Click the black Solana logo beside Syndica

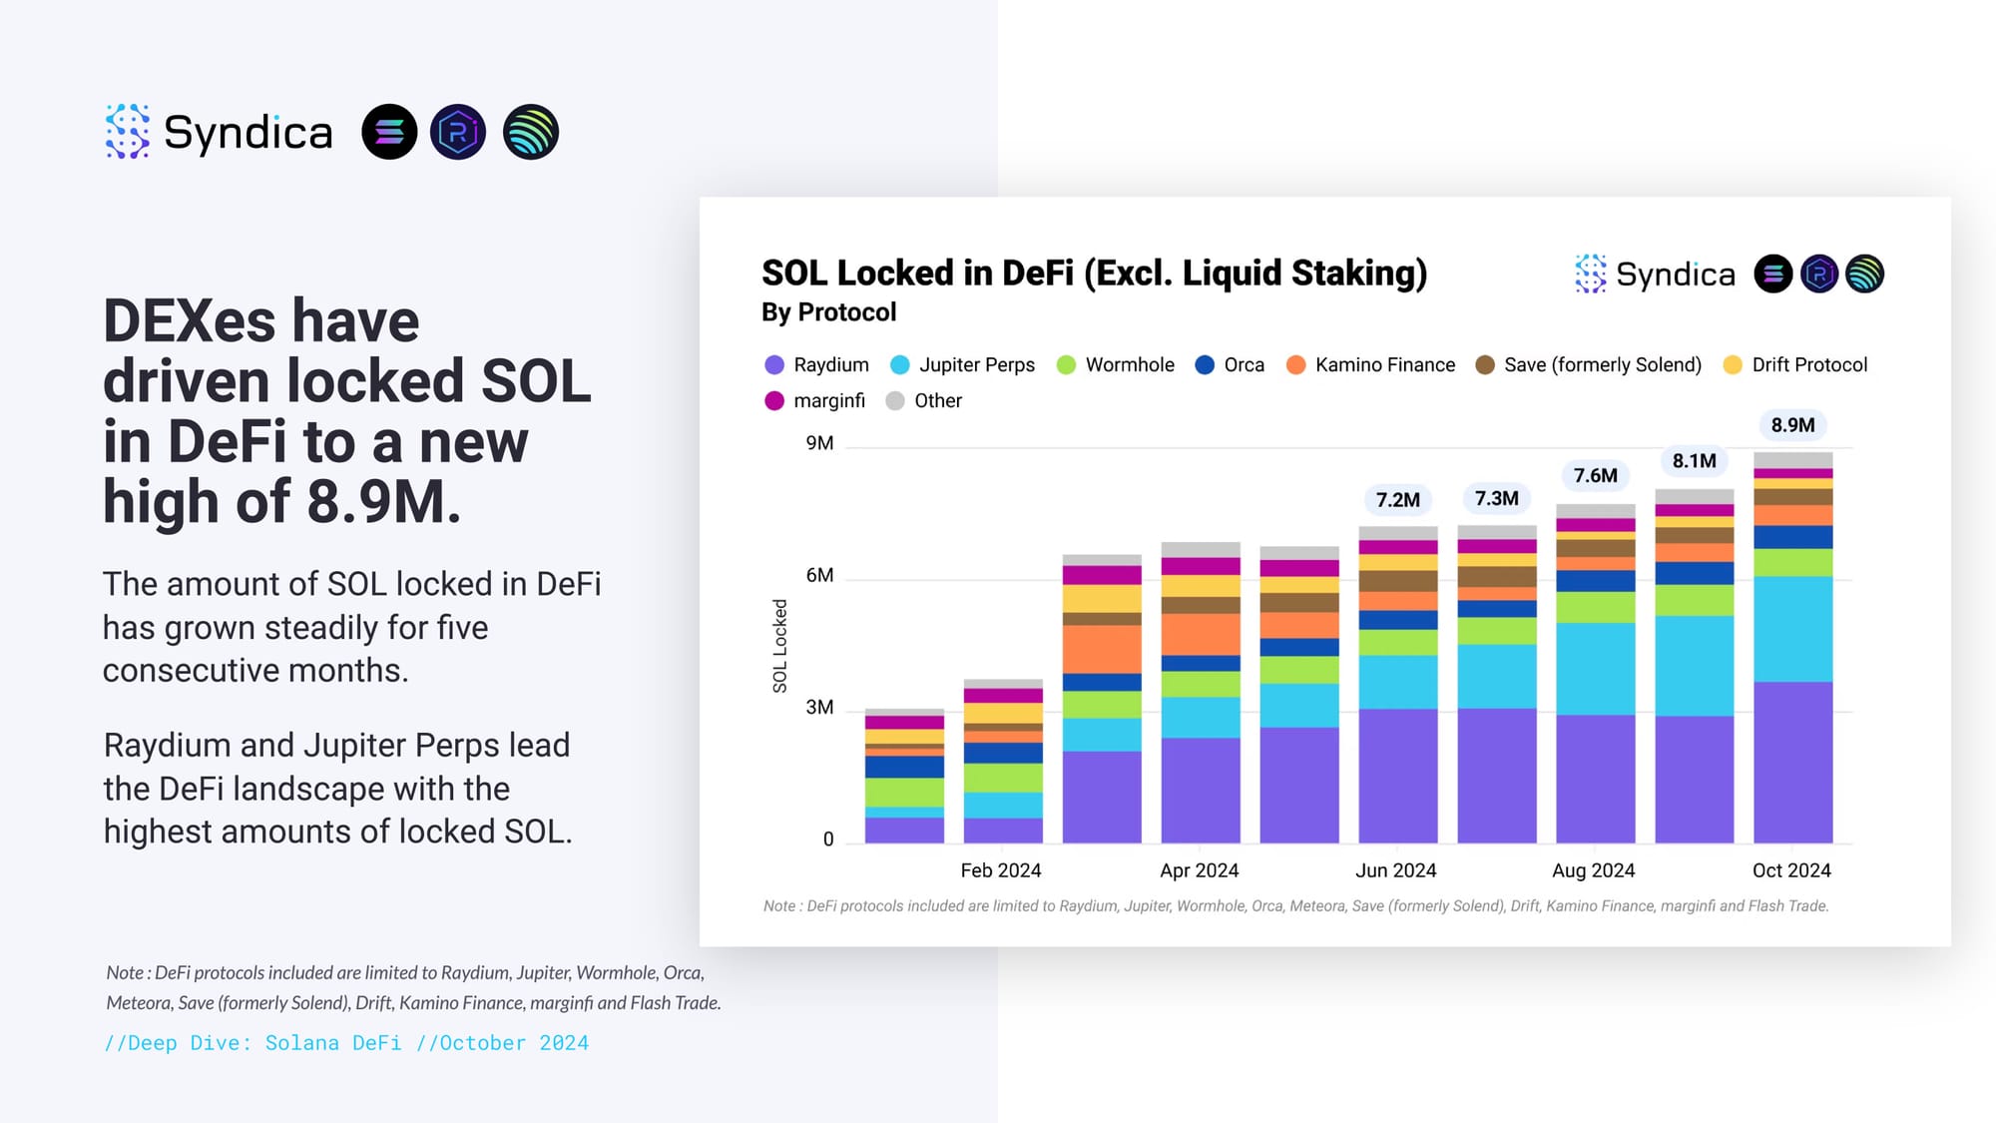(x=389, y=132)
